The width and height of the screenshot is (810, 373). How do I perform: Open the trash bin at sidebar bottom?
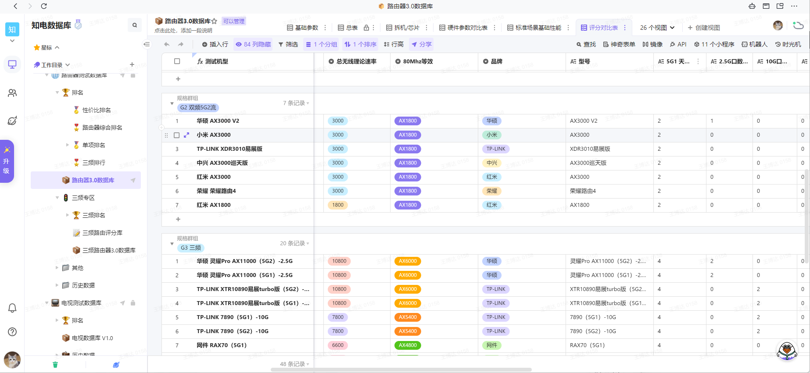coord(55,365)
